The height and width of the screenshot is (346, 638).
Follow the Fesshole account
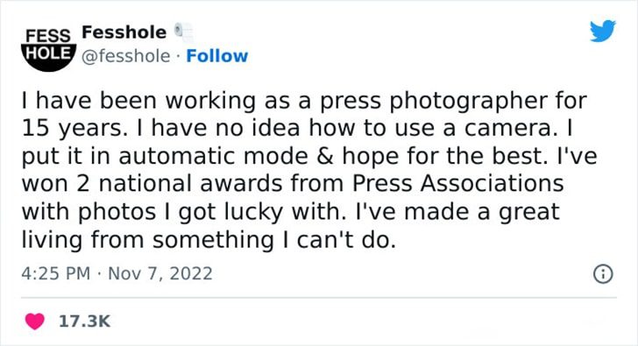216,56
